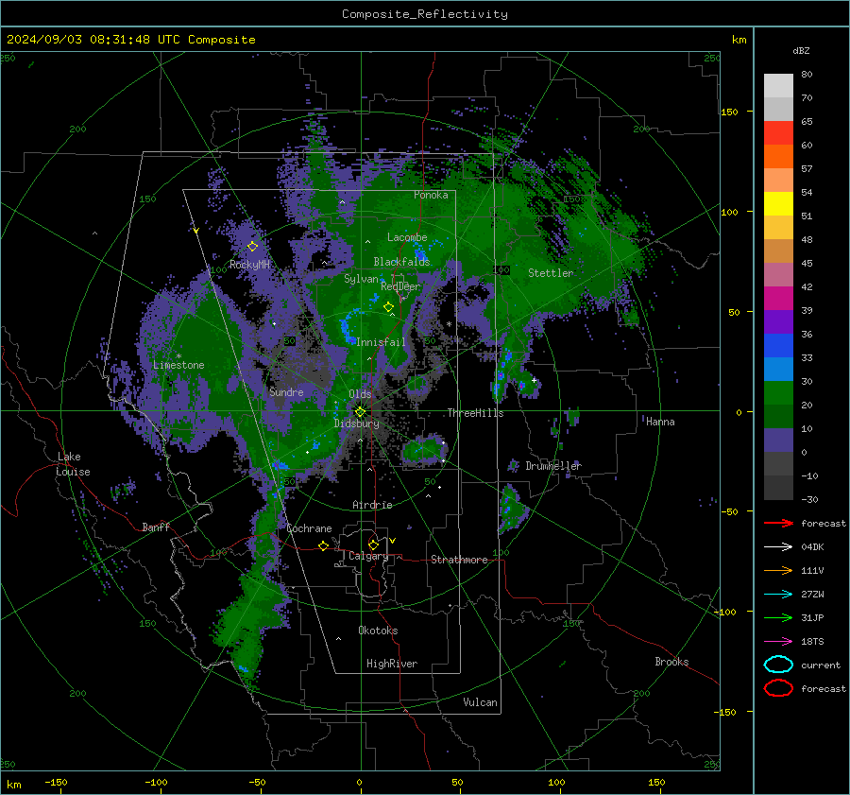
Task: Click the cyan 27ZW arrow icon
Action: 778,595
